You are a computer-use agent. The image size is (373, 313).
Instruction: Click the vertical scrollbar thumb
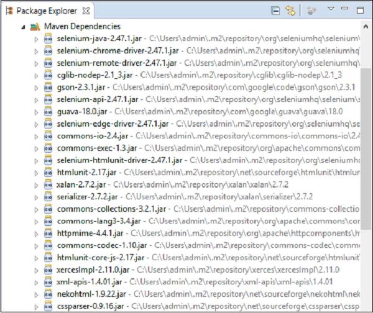366,148
